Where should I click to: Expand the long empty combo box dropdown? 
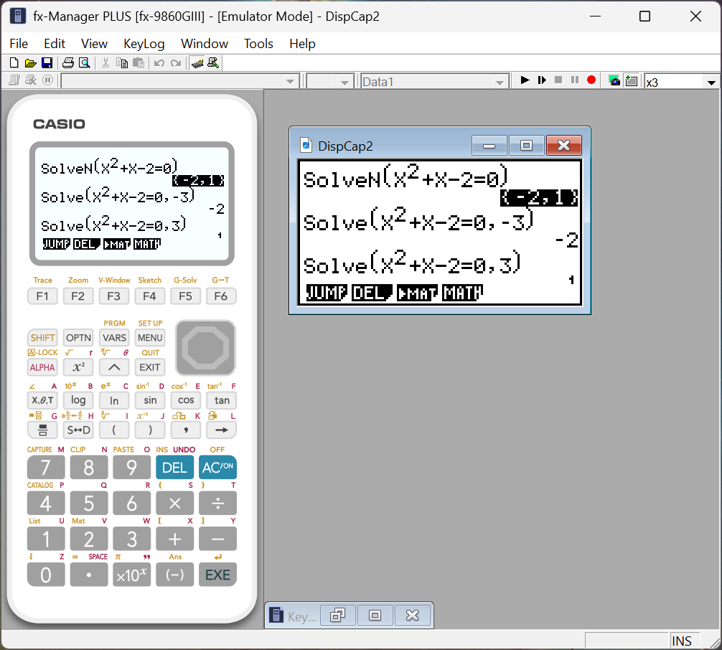290,82
